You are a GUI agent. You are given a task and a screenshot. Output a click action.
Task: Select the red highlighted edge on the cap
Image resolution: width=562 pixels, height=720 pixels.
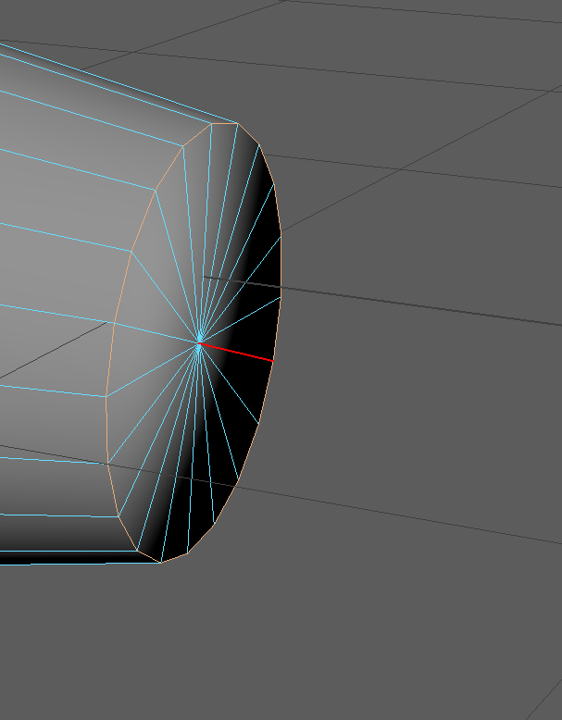point(237,353)
